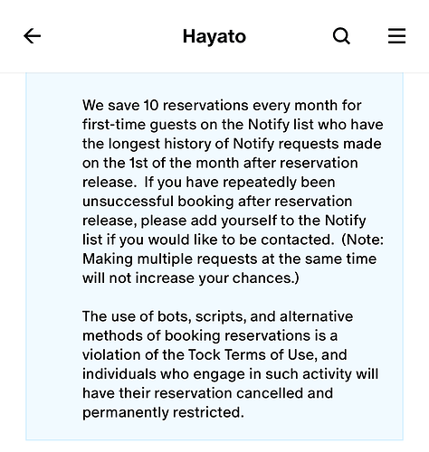
Task: Go back using the left arrow icon
Action: point(32,36)
